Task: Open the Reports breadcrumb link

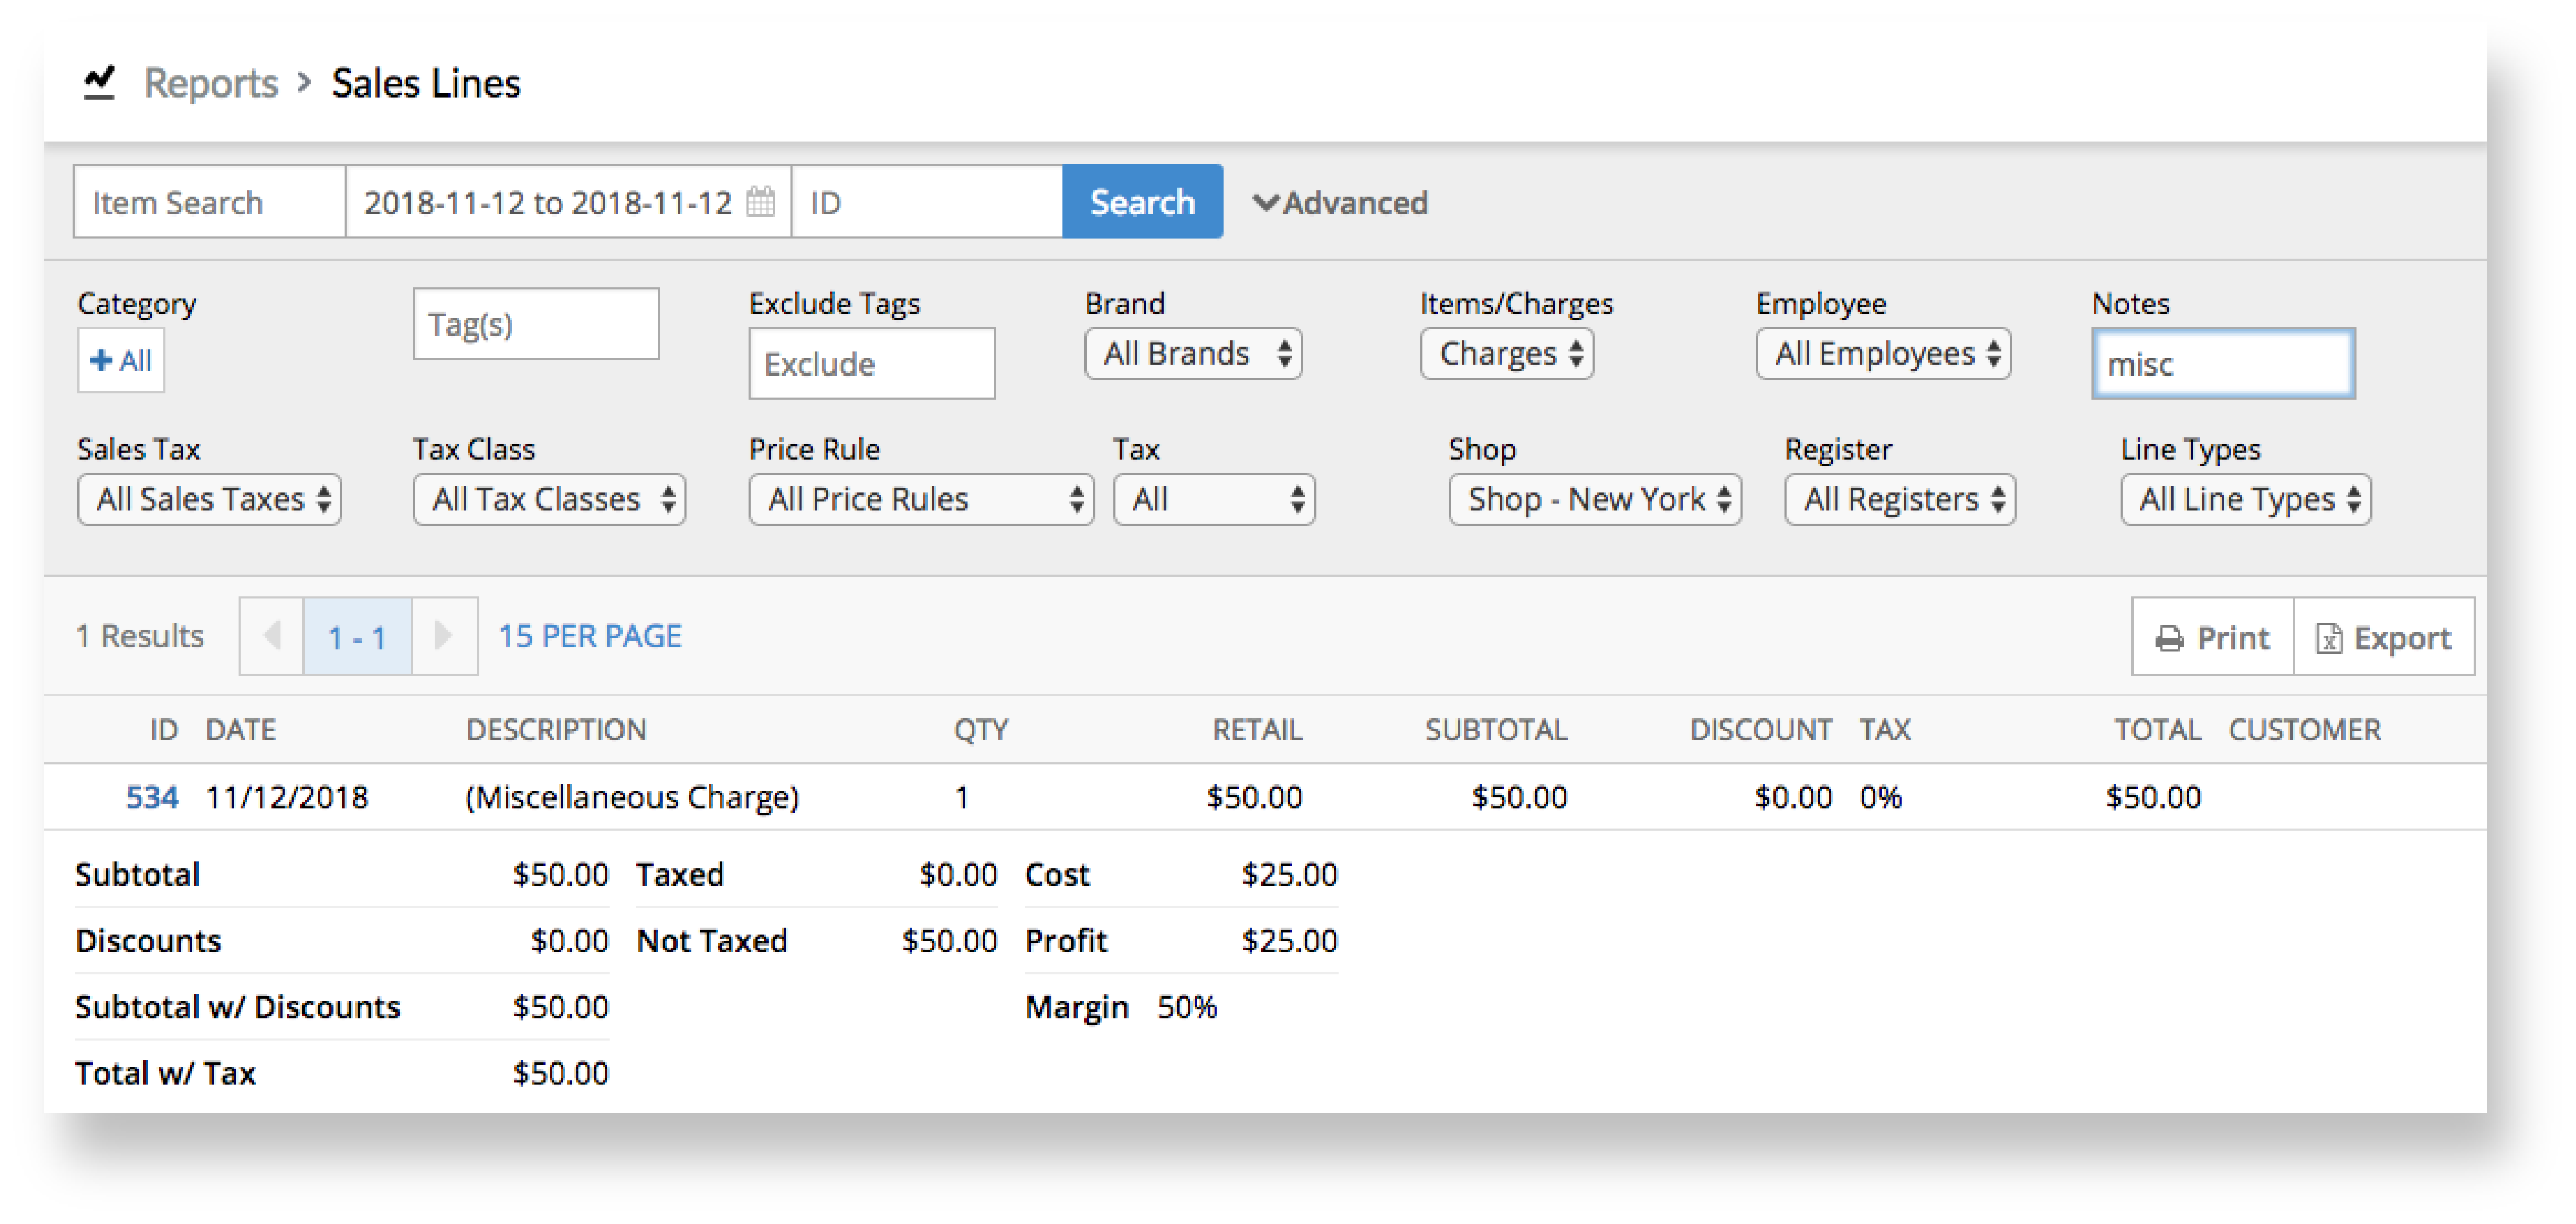Action: coord(211,83)
